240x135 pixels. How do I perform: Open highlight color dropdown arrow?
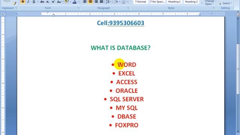pyautogui.click(x=70, y=1)
